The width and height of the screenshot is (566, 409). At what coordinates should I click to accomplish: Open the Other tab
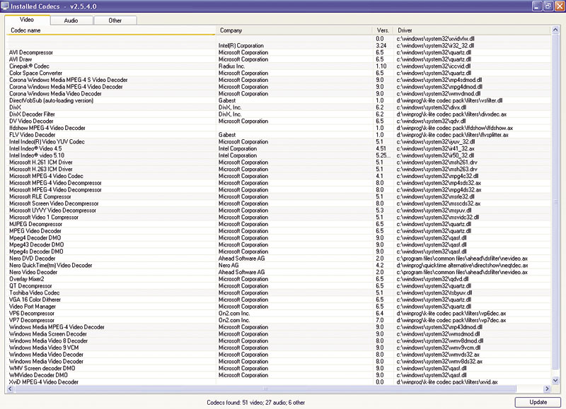tap(115, 20)
